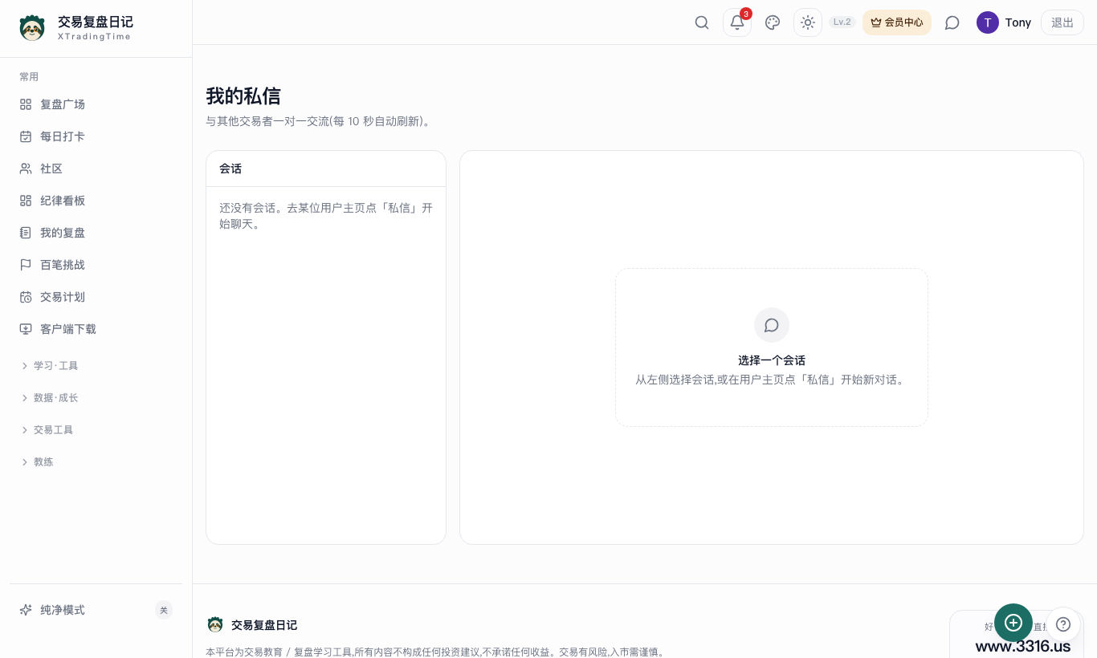Click the 退出 logout button
This screenshot has height=658, width=1097.
[x=1062, y=22]
